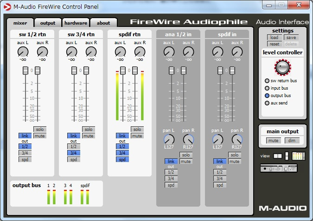Route spdif in to spd output
The image size is (313, 221).
click(220, 185)
